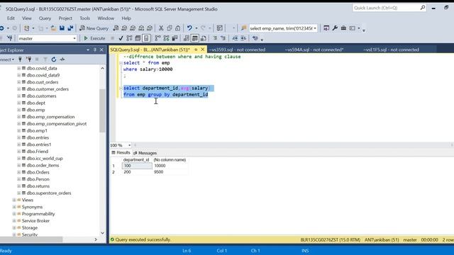Click the Decrease Indent icon
Screen dimensions: 454x255
coord(235,38)
